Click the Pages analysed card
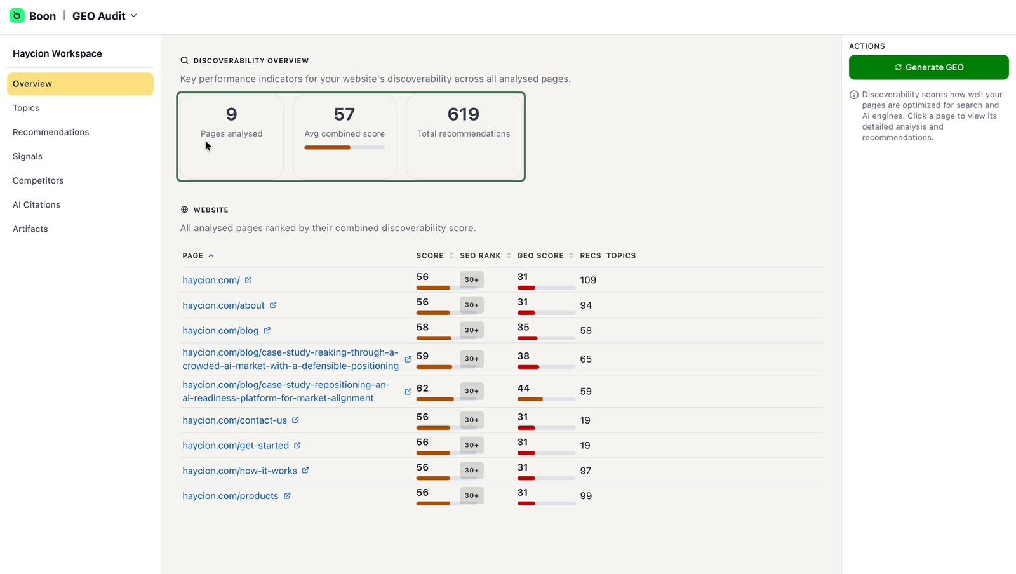The image size is (1016, 574). tap(231, 137)
